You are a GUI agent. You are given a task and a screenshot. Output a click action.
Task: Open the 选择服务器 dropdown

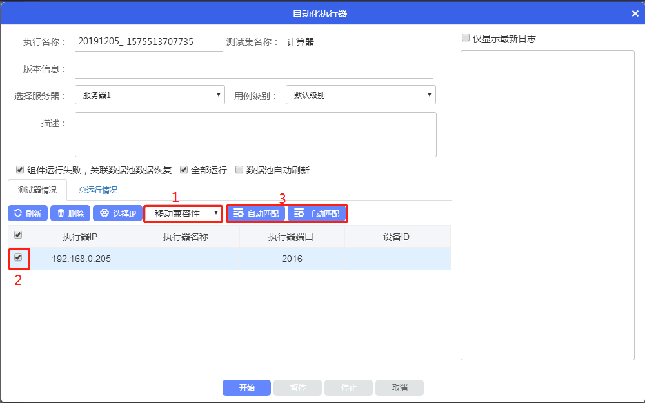click(150, 95)
